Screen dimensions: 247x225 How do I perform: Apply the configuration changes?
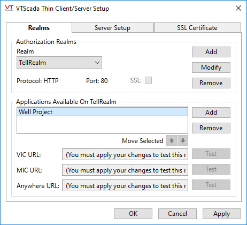click(222, 214)
